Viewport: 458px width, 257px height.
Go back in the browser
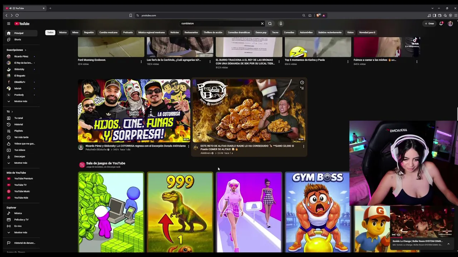tap(6, 15)
